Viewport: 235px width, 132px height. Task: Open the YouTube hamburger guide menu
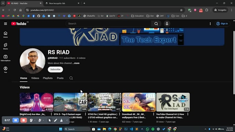(x=6, y=24)
